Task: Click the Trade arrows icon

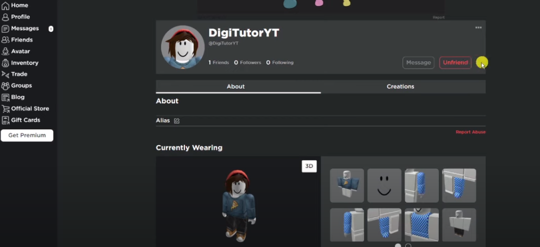Action: click(x=5, y=74)
